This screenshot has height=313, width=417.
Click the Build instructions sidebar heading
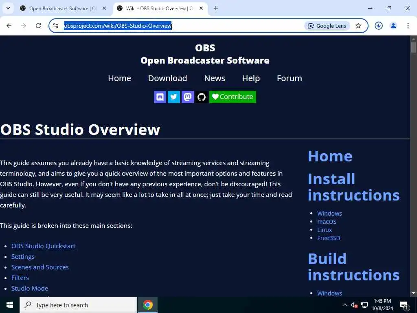tap(354, 267)
